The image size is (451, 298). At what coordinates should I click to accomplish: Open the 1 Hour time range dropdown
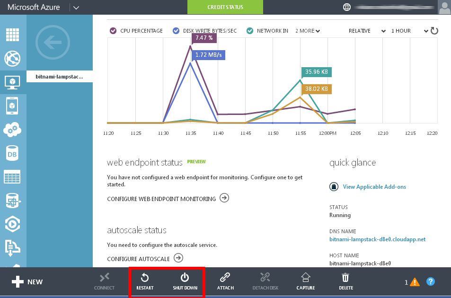coord(409,31)
